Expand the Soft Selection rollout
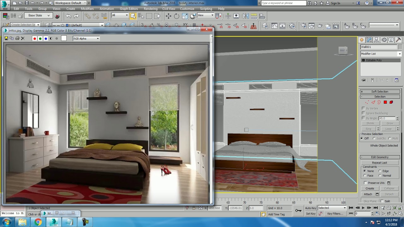 (380, 91)
